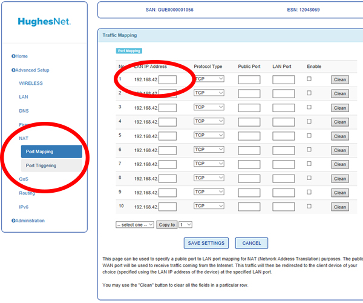Focus the LAN IP Address field in row 1

(168, 80)
